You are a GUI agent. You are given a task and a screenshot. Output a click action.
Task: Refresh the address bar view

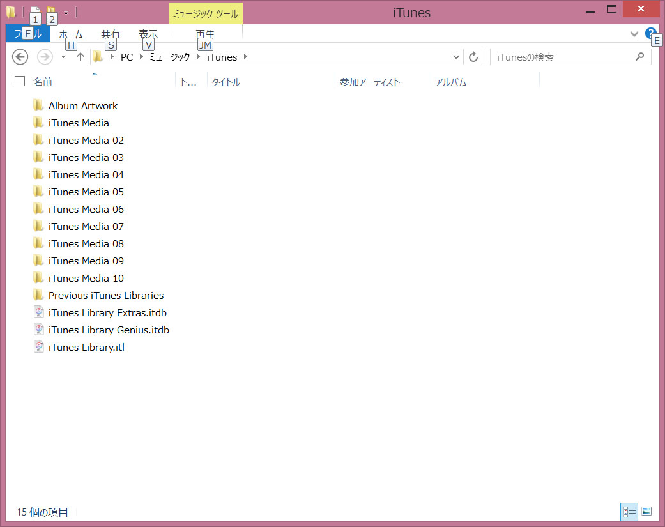point(473,57)
